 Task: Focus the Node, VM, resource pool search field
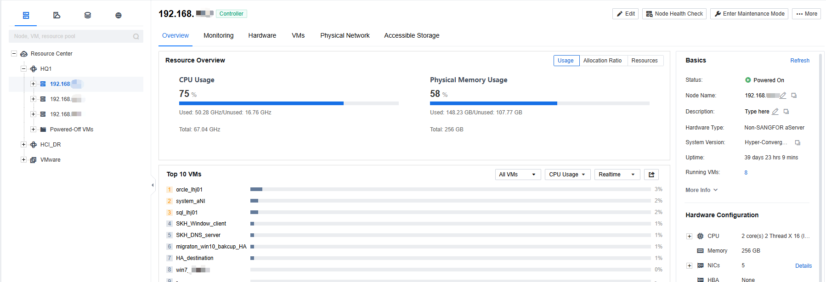click(x=76, y=36)
